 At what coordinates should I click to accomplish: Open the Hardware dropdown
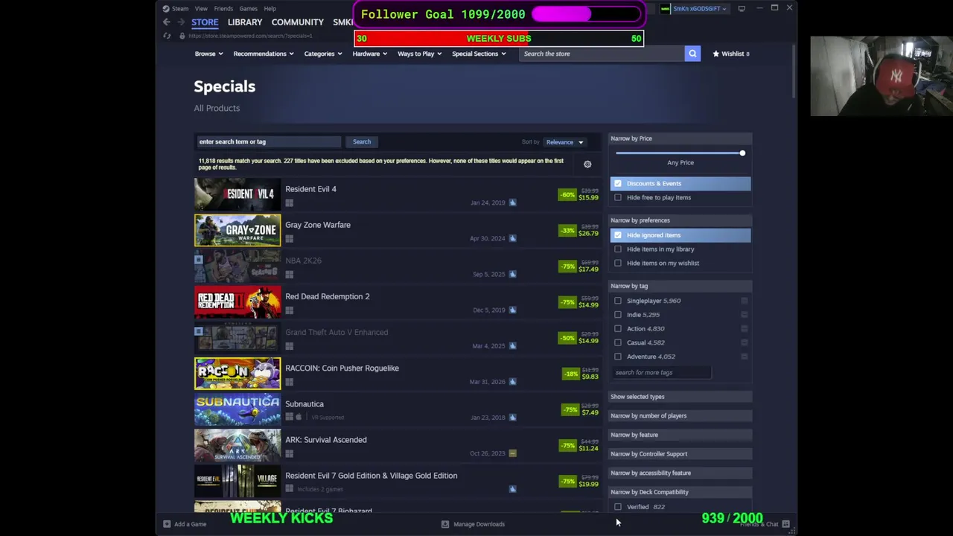[369, 54]
